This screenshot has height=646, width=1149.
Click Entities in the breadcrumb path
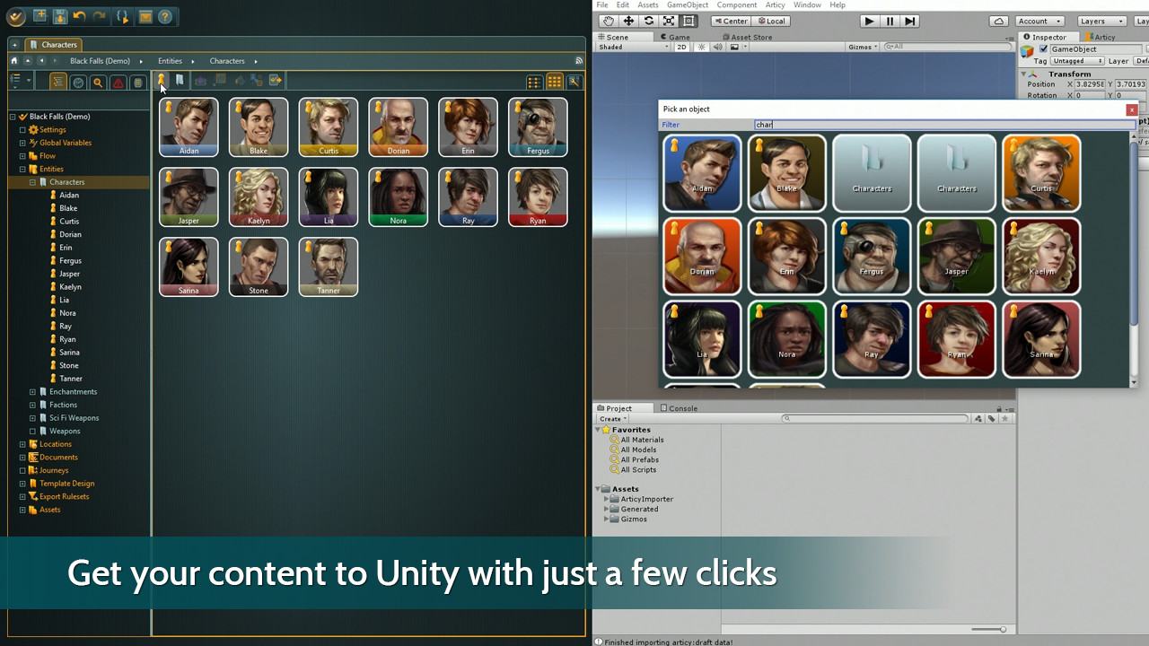coord(170,61)
